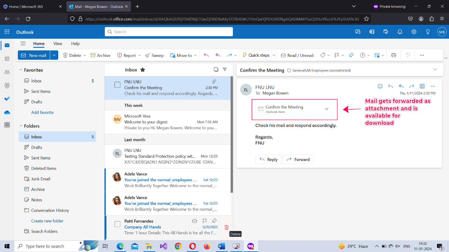
Task: Open Outlook settings gear
Action: point(414,32)
